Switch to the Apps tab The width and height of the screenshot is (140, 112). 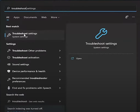click(16, 17)
